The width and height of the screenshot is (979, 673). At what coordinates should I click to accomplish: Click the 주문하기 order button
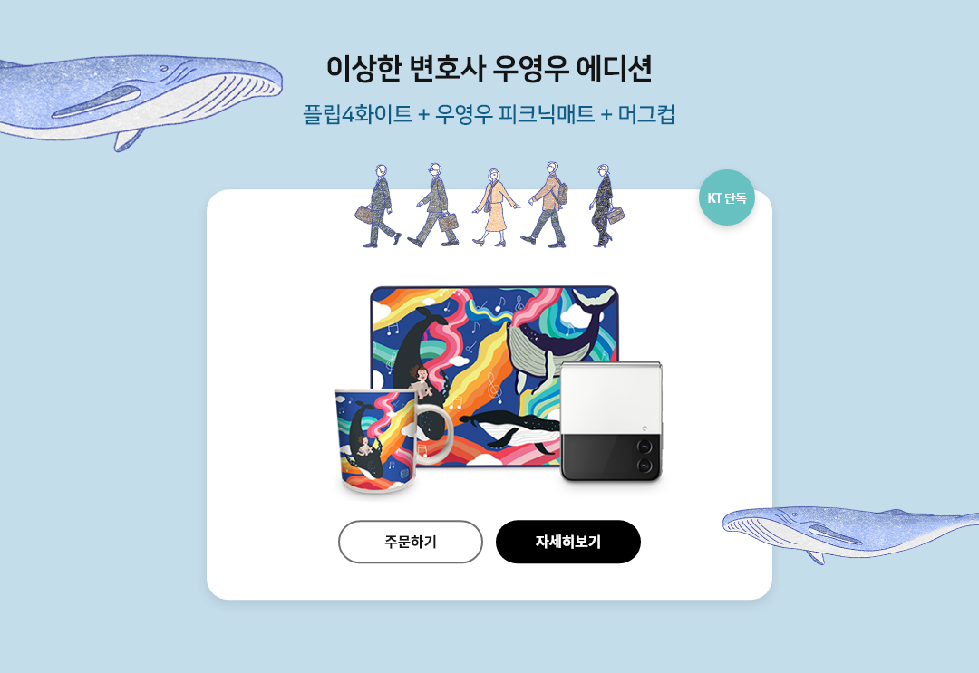411,542
